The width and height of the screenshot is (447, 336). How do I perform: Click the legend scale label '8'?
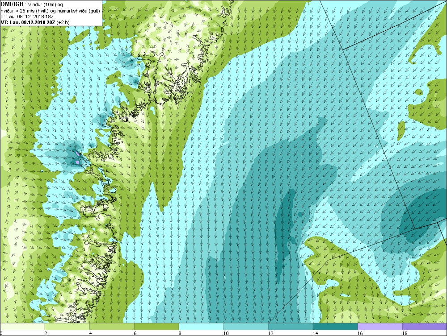180,333
